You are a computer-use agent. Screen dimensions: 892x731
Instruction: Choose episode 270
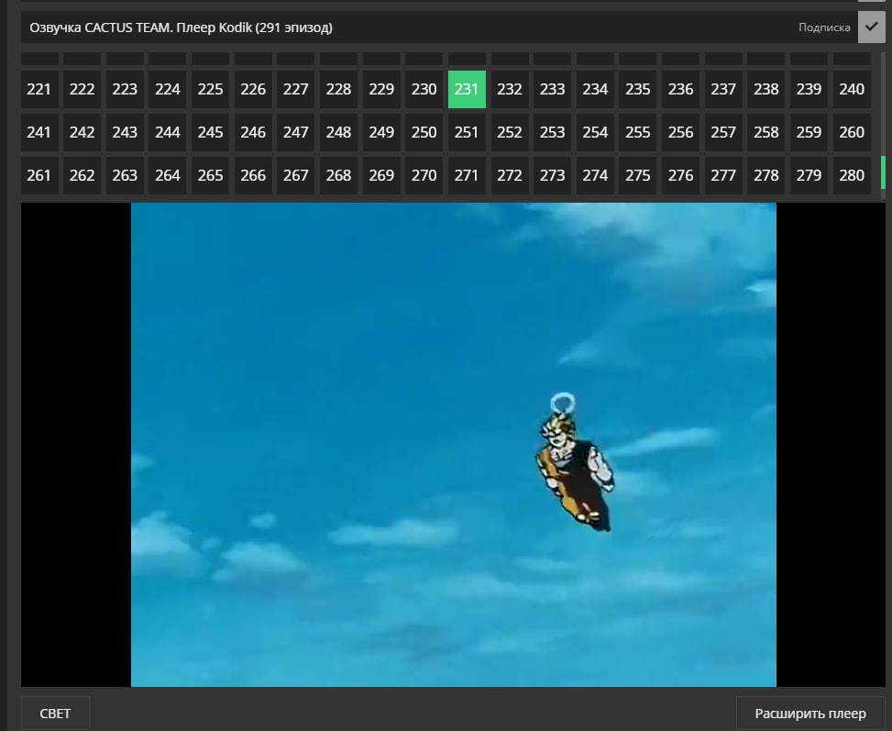point(424,175)
